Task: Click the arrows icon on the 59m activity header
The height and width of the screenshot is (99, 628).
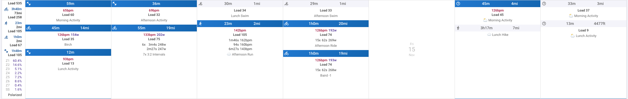Action: [x=29, y=4]
